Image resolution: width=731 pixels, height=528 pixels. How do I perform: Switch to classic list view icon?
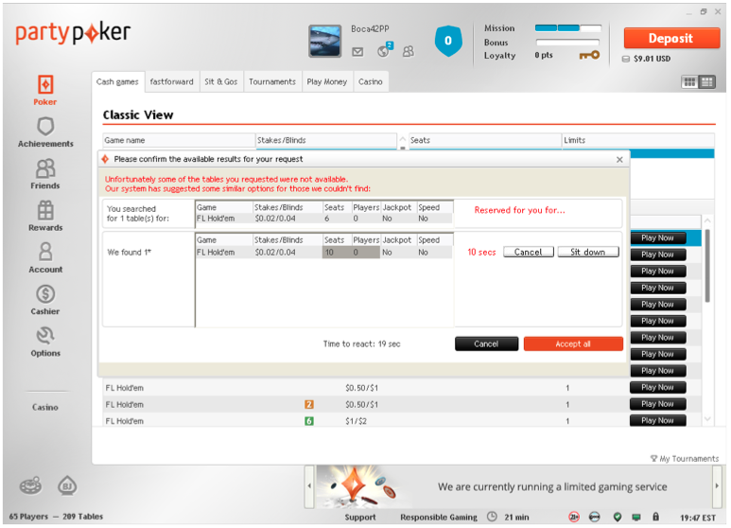click(706, 82)
